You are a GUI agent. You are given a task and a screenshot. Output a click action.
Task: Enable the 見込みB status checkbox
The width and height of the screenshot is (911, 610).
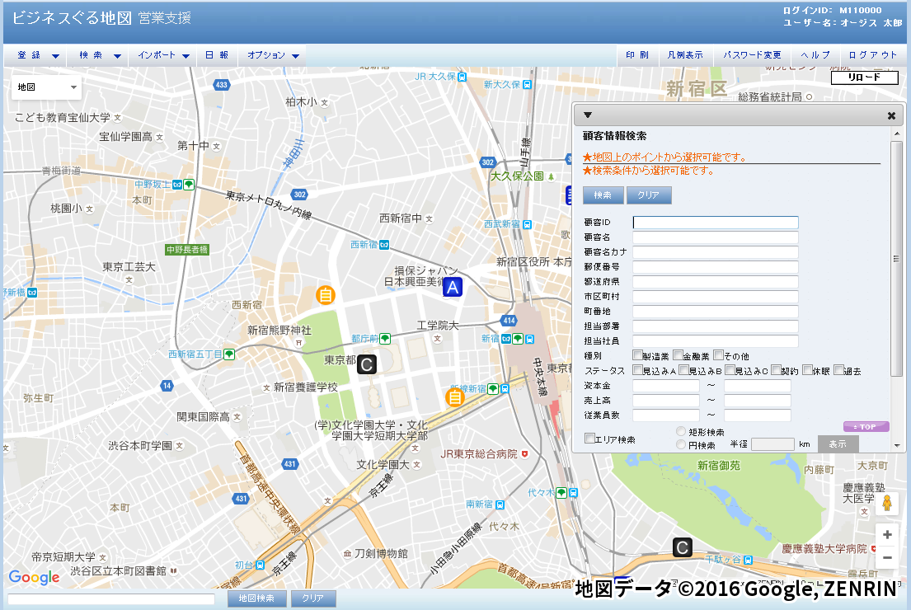(683, 370)
